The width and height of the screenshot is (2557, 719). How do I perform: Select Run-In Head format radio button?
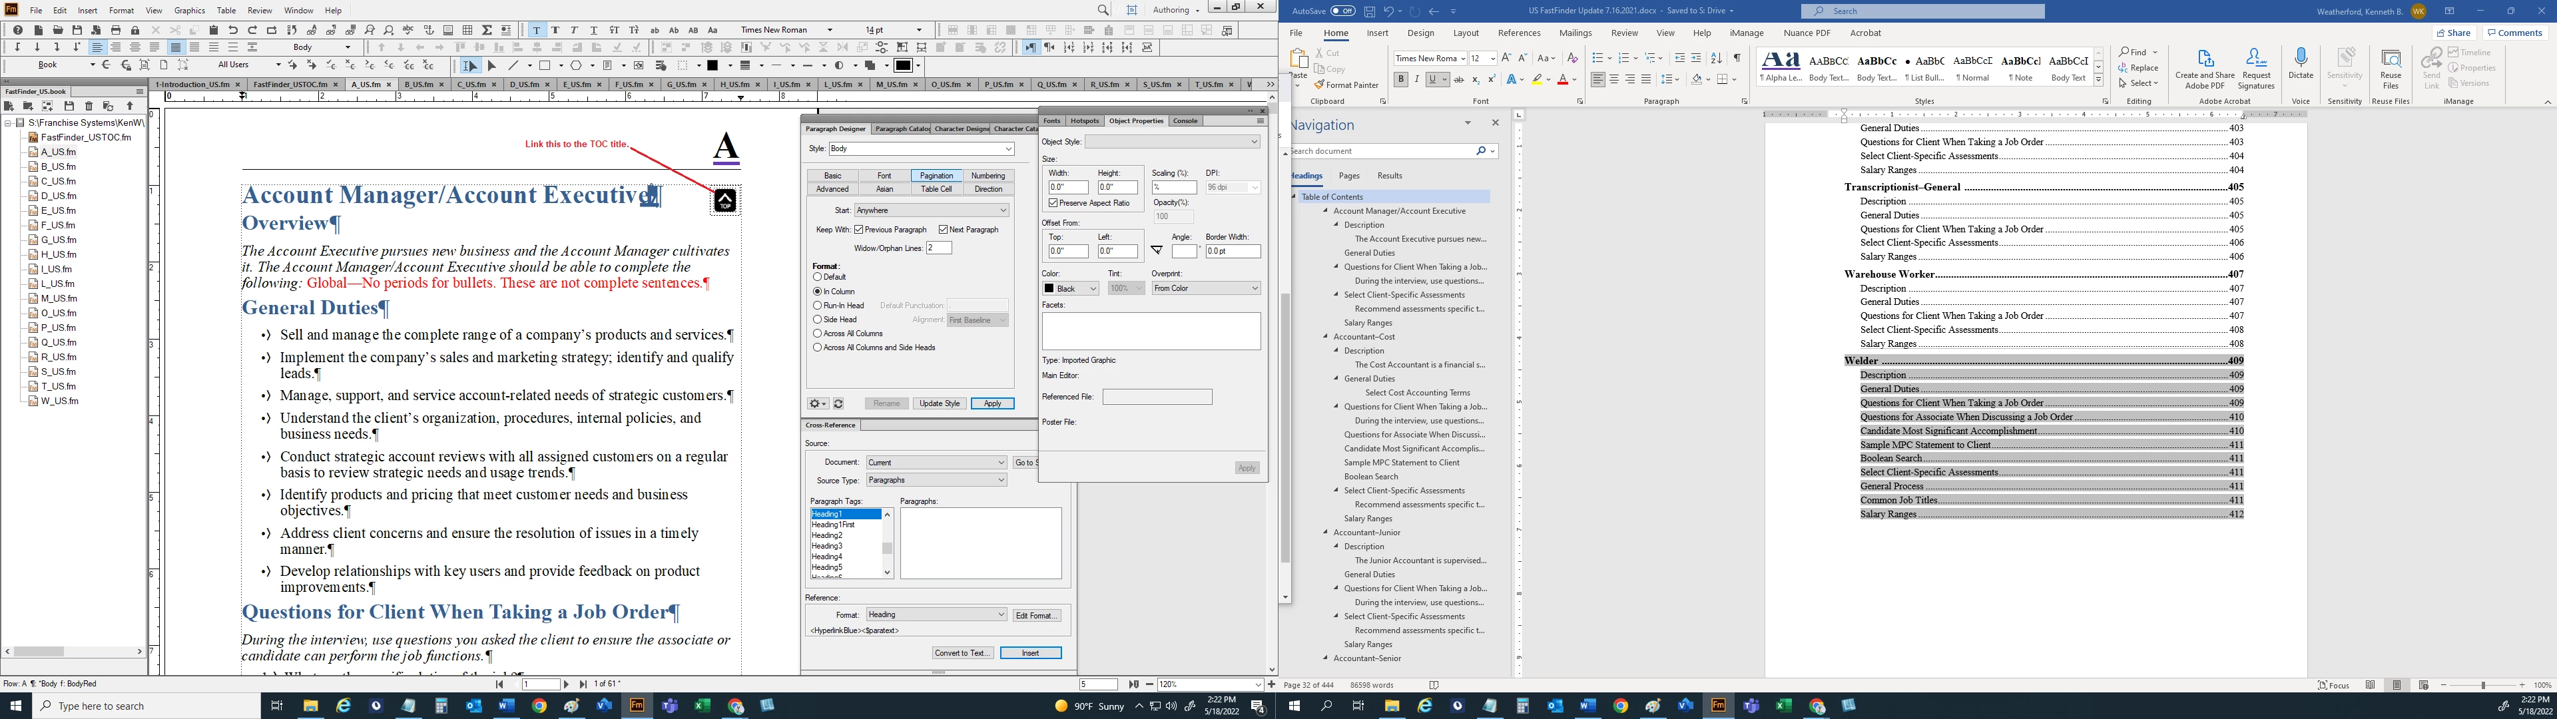click(x=818, y=306)
